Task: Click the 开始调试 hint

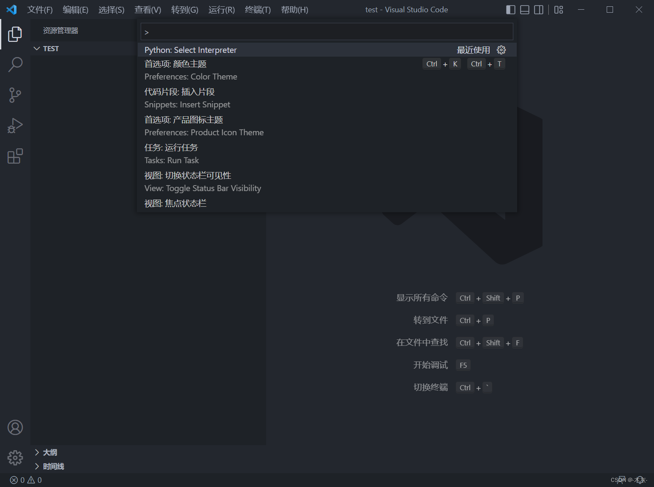Action: (431, 365)
